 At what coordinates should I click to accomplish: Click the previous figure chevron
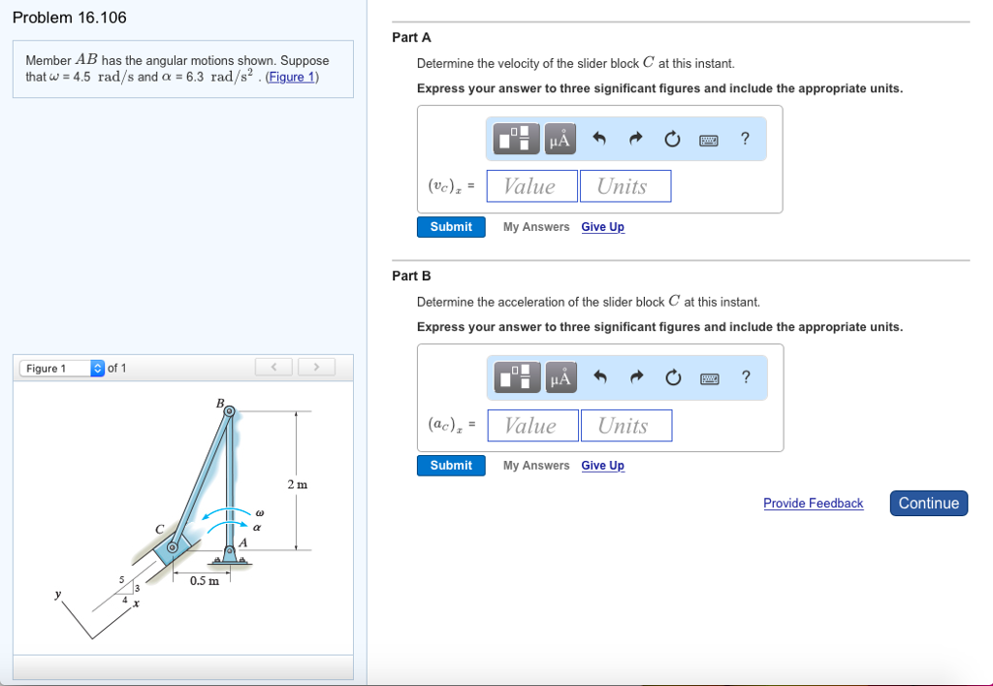(273, 367)
